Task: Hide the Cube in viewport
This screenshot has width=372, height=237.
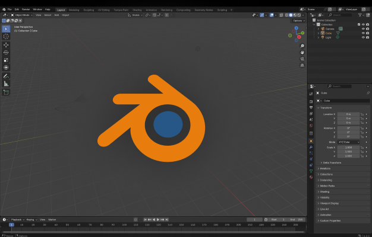Action: pyautogui.click(x=363, y=33)
